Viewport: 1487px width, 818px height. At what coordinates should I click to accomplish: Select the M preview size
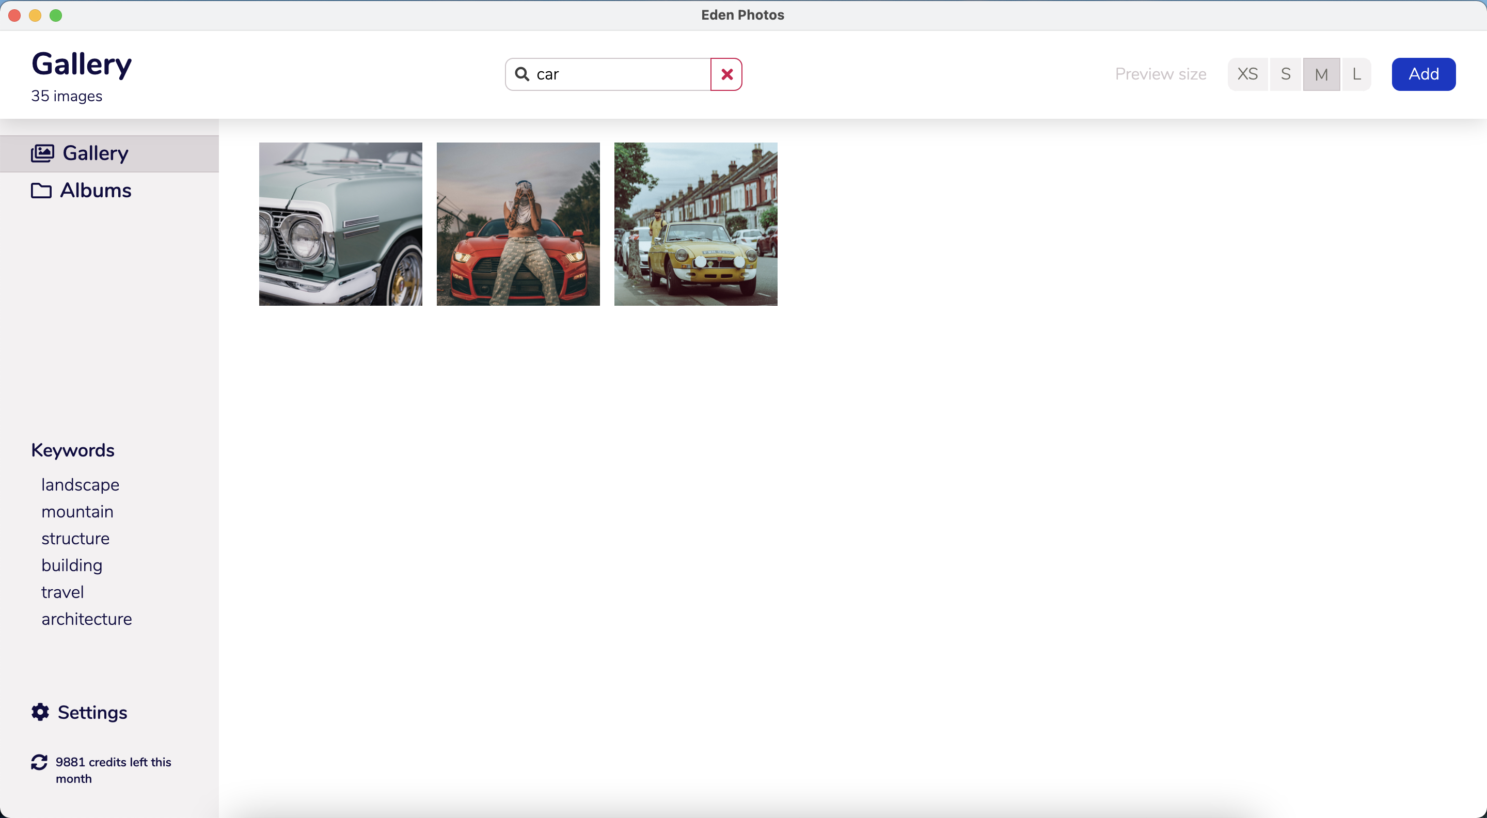coord(1321,74)
